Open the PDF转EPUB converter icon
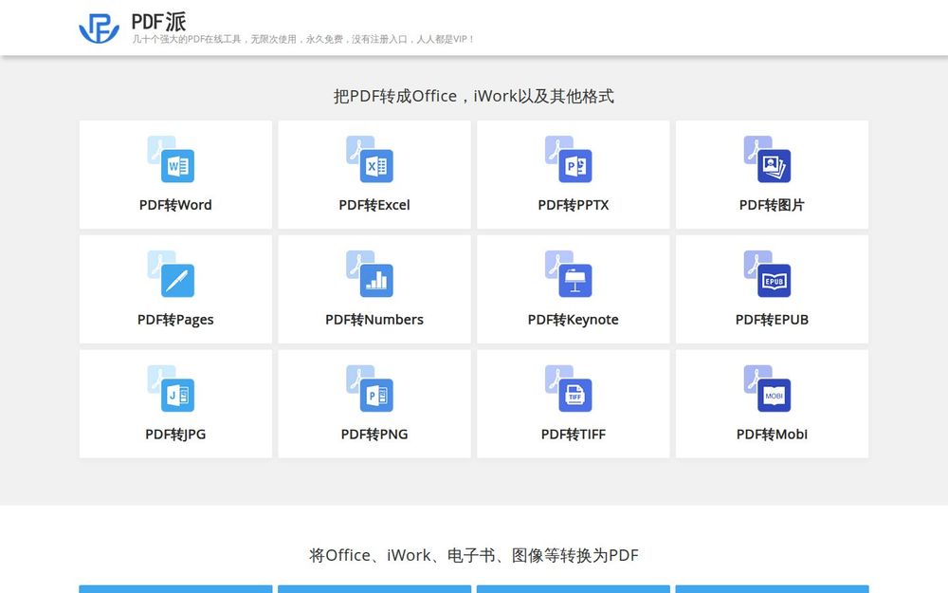 tap(767, 274)
